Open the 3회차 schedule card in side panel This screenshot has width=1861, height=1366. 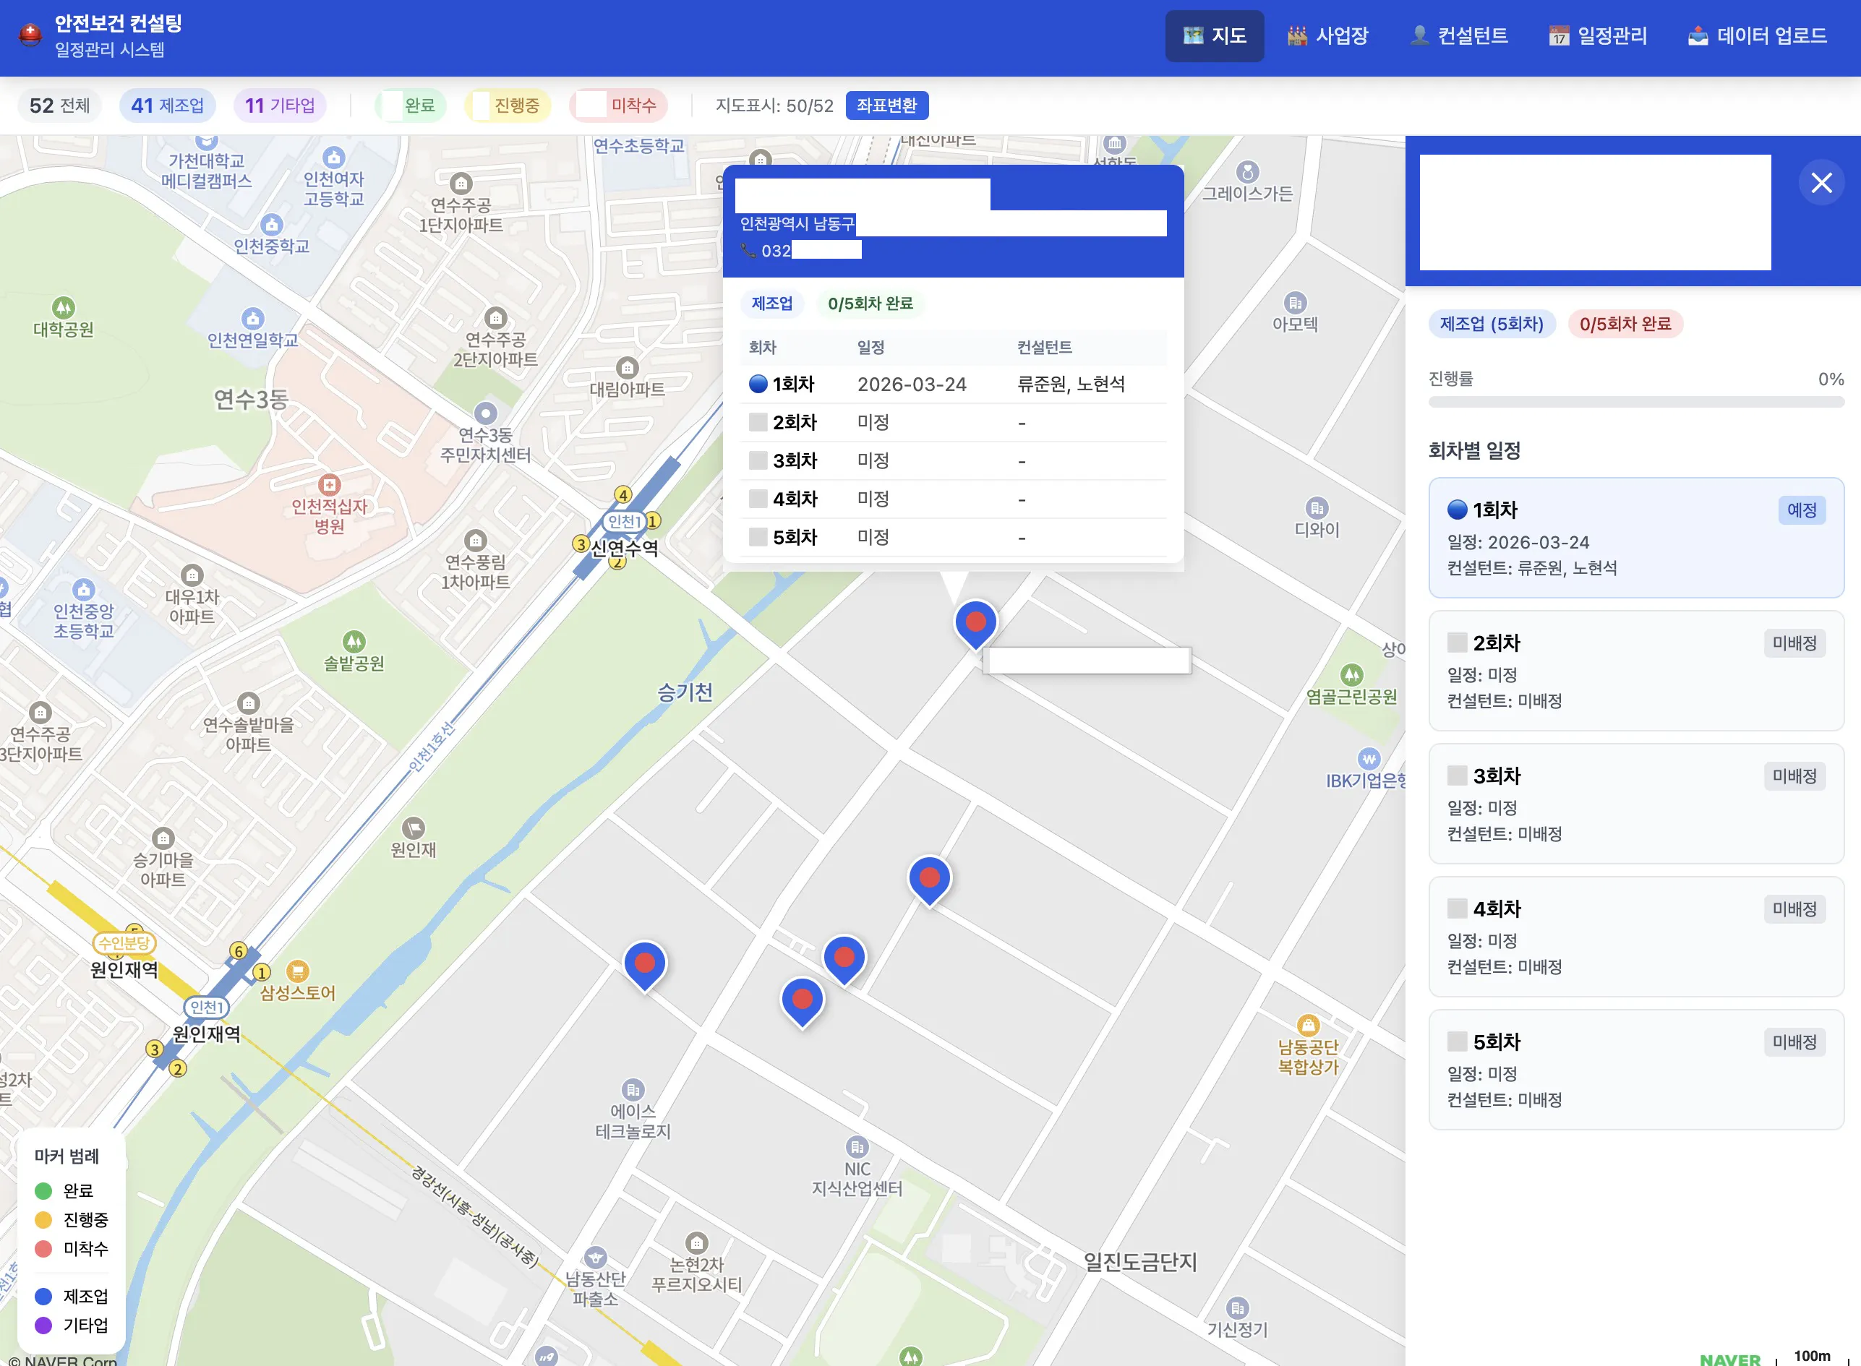(1636, 804)
